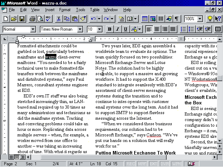Screen dimensions: 223x167
Task: Click the vertical scrollbar thumb
Action: (x=220, y=78)
